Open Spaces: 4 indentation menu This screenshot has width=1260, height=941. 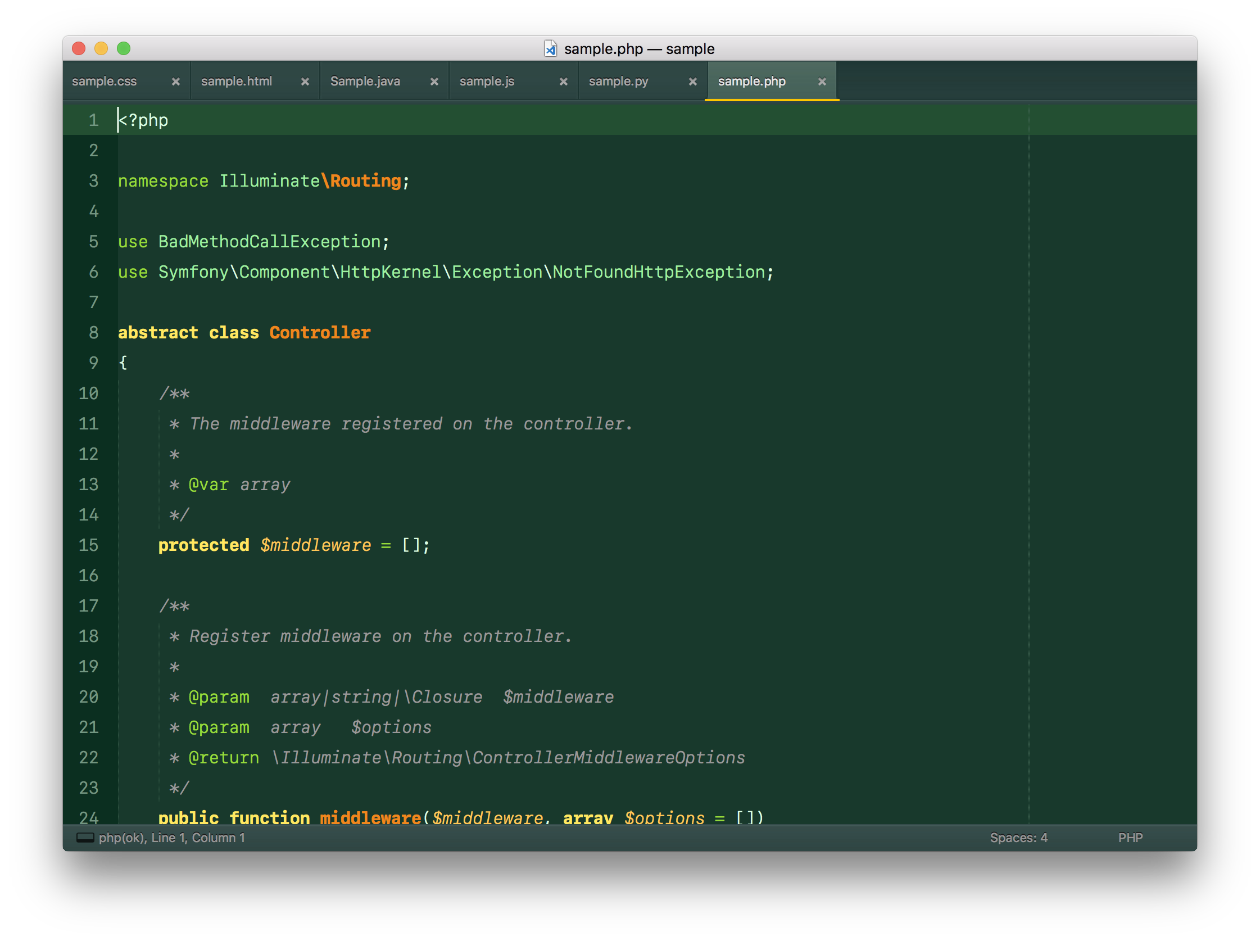click(x=1018, y=838)
